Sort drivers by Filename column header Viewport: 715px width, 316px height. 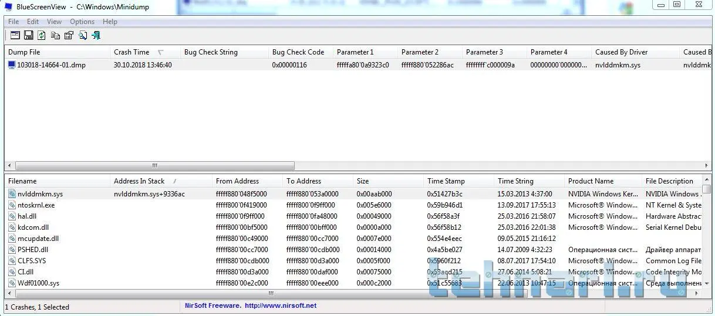click(22, 181)
